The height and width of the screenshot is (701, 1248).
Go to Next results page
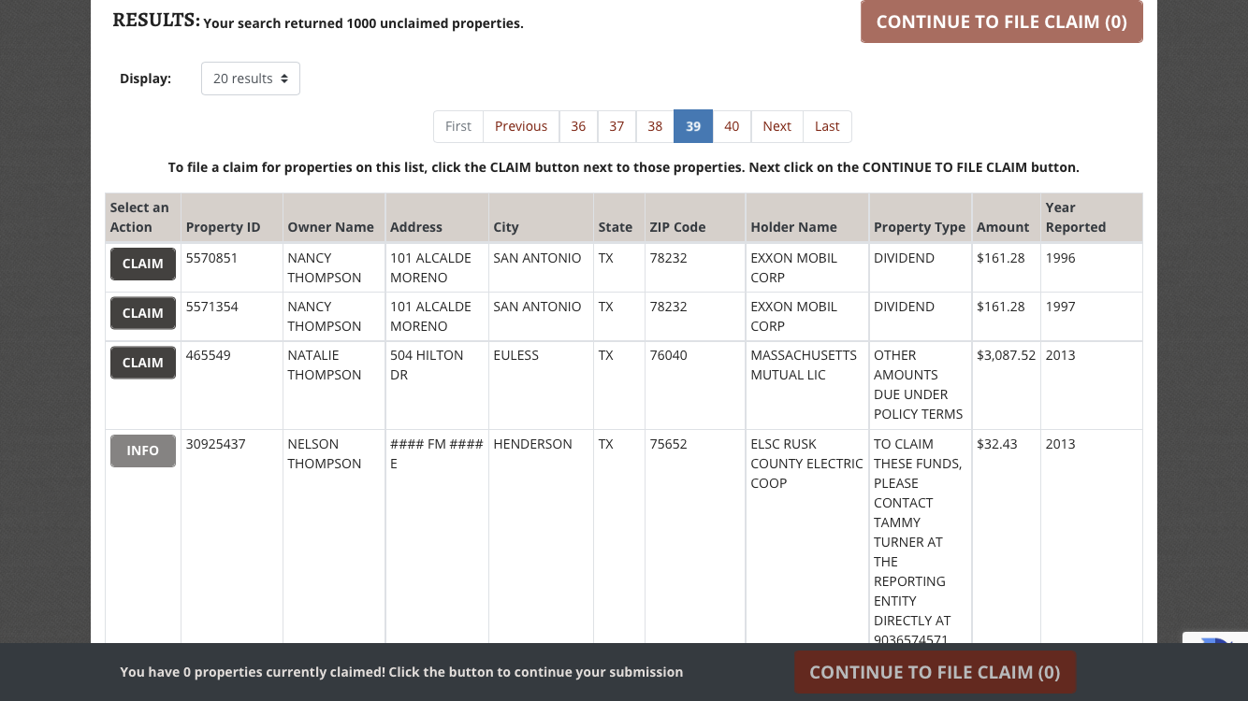tap(776, 126)
